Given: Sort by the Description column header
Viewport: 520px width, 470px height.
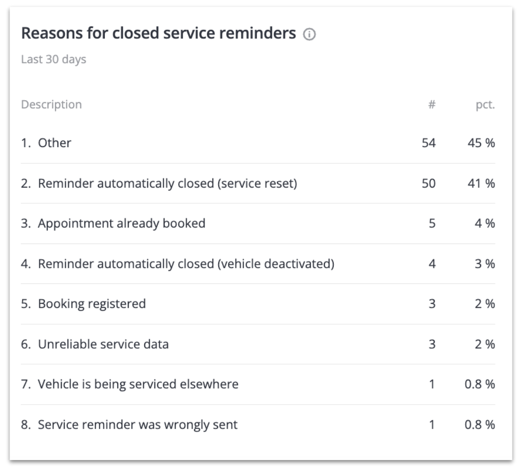Looking at the screenshot, I should tap(51, 105).
